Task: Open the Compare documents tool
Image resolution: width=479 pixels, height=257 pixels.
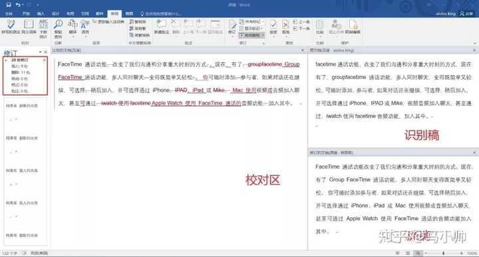Action: (x=319, y=27)
